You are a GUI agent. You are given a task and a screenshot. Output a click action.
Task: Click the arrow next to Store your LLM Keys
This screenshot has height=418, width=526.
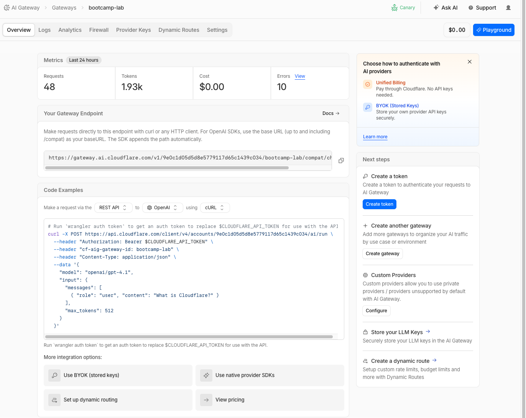(x=428, y=332)
